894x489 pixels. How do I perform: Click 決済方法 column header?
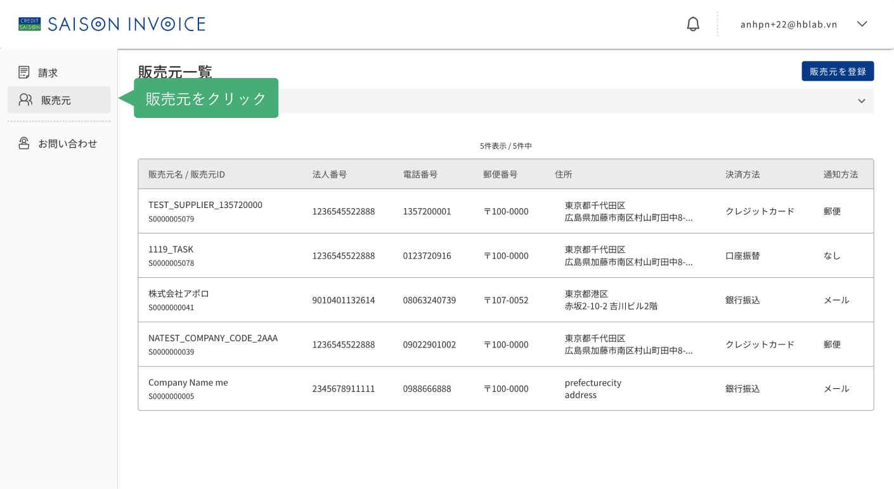742,174
